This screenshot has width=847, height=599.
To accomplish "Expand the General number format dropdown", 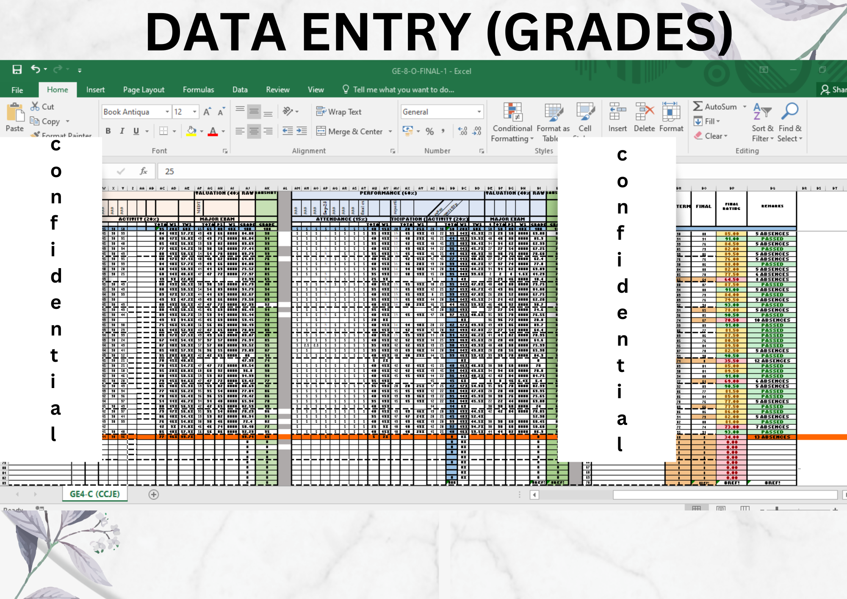I will pyautogui.click(x=479, y=112).
